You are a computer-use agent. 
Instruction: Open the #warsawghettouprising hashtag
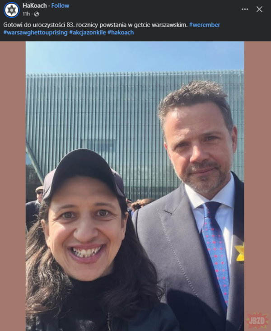click(x=35, y=33)
